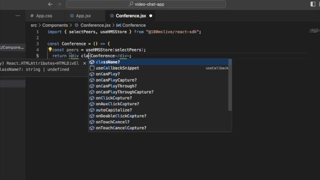Toggle the sidebar layout icon
320x180 pixels.
pyautogui.click(x=312, y=4)
